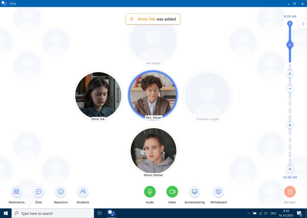Image resolution: width=307 pixels, height=218 pixels.
Task: Select Simon Stetter's video bubble
Action: pyautogui.click(x=153, y=151)
